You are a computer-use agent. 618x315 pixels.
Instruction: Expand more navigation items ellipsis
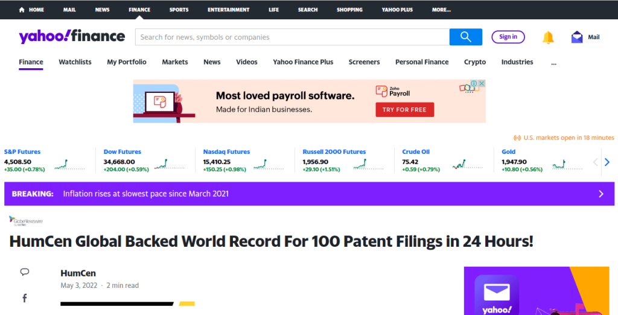click(x=554, y=63)
